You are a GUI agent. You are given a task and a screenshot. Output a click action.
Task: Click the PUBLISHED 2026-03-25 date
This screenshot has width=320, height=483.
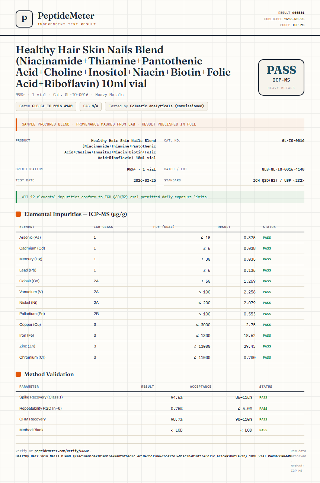tap(284, 19)
